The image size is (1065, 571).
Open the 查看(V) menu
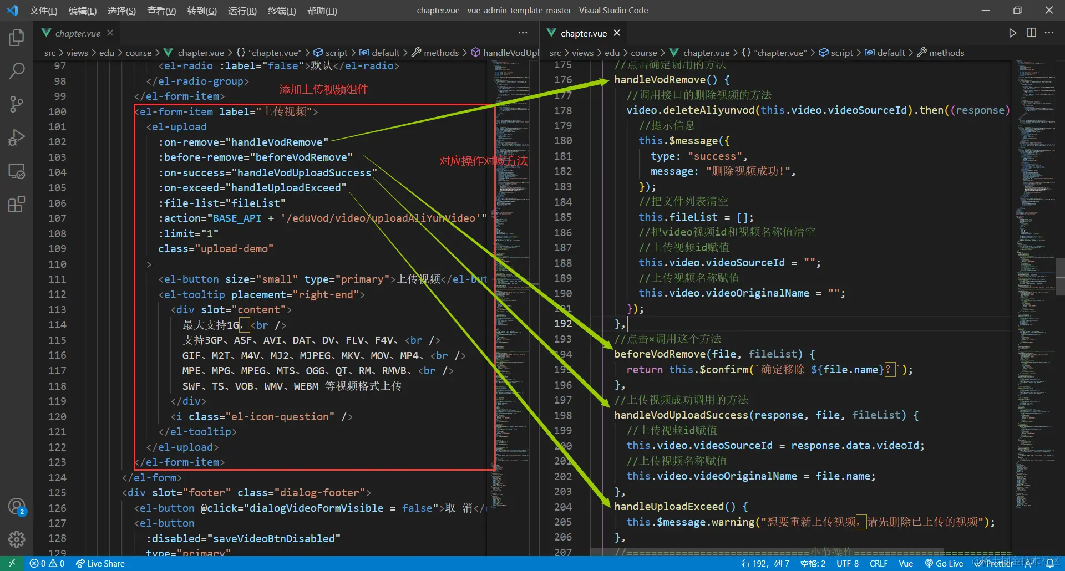click(x=161, y=11)
